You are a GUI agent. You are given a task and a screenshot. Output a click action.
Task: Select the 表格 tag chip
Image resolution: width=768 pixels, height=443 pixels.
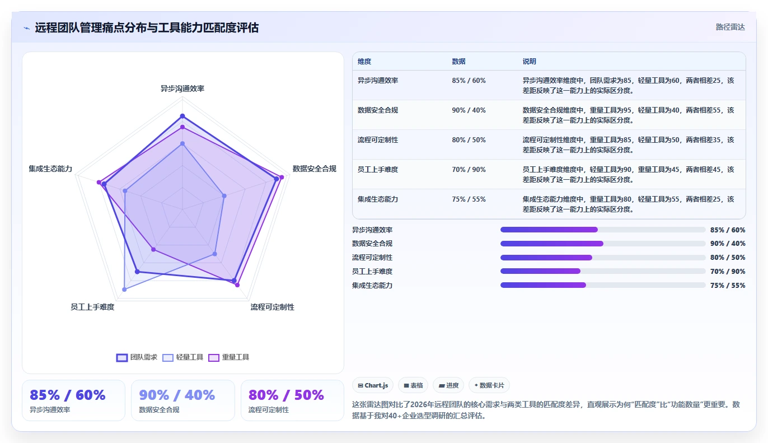coord(413,385)
